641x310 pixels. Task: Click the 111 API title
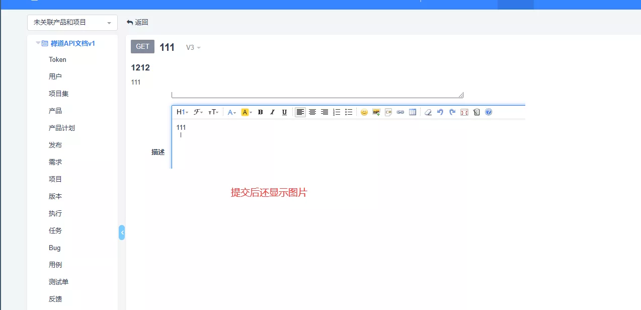pyautogui.click(x=167, y=47)
